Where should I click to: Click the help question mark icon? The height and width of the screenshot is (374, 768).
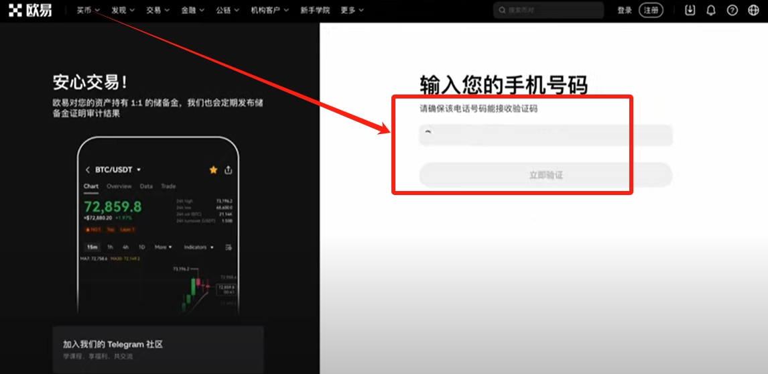(732, 10)
